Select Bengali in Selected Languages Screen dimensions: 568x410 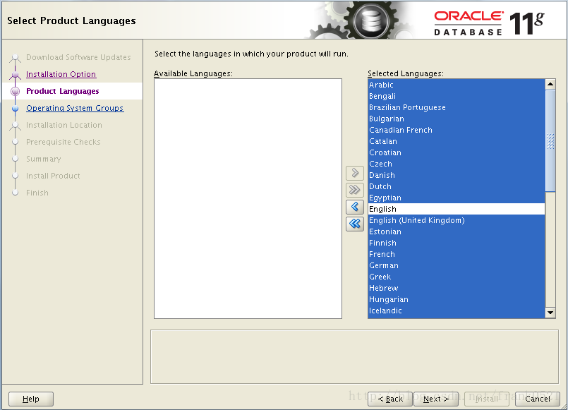[x=457, y=96]
